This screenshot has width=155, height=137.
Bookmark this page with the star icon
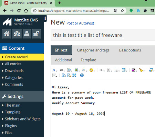[x=122, y=11]
